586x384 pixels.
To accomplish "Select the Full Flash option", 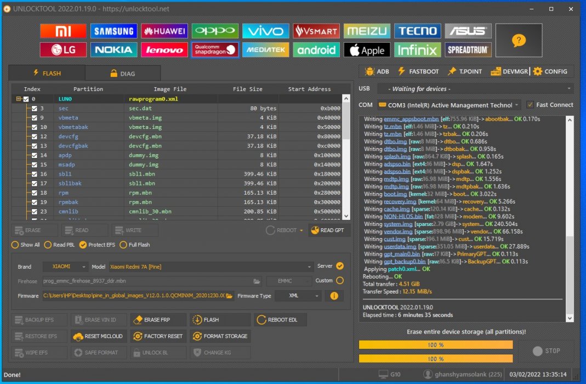I will click(x=134, y=245).
